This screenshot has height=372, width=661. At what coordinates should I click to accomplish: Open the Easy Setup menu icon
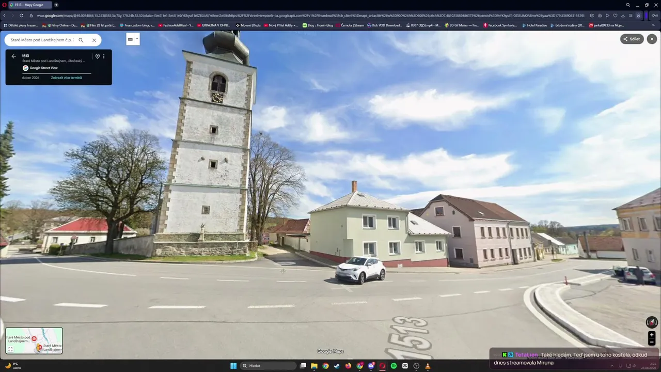(x=631, y=16)
